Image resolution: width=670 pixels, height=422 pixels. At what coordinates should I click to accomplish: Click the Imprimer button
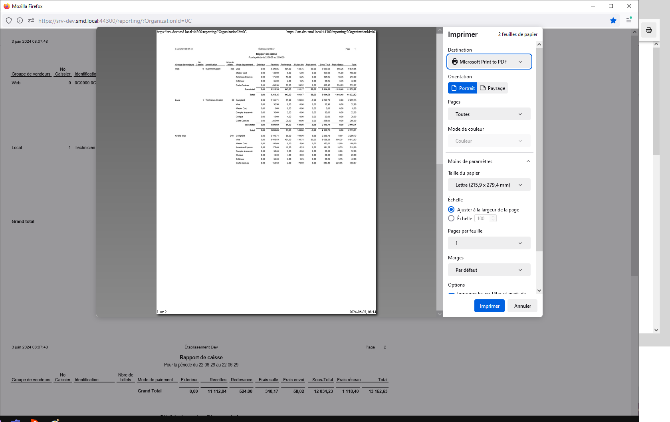click(x=489, y=306)
